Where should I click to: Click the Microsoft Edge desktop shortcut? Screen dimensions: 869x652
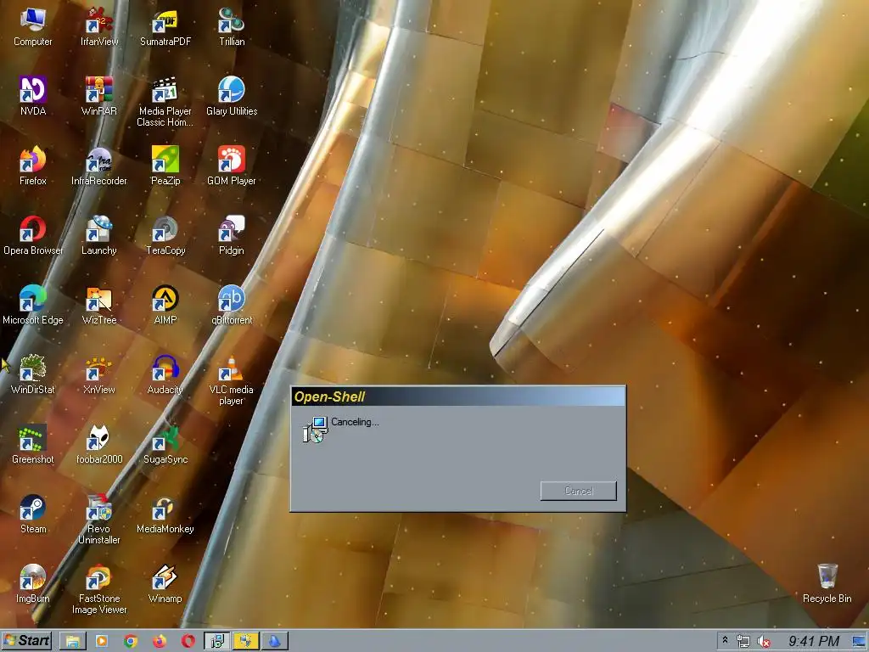[33, 306]
